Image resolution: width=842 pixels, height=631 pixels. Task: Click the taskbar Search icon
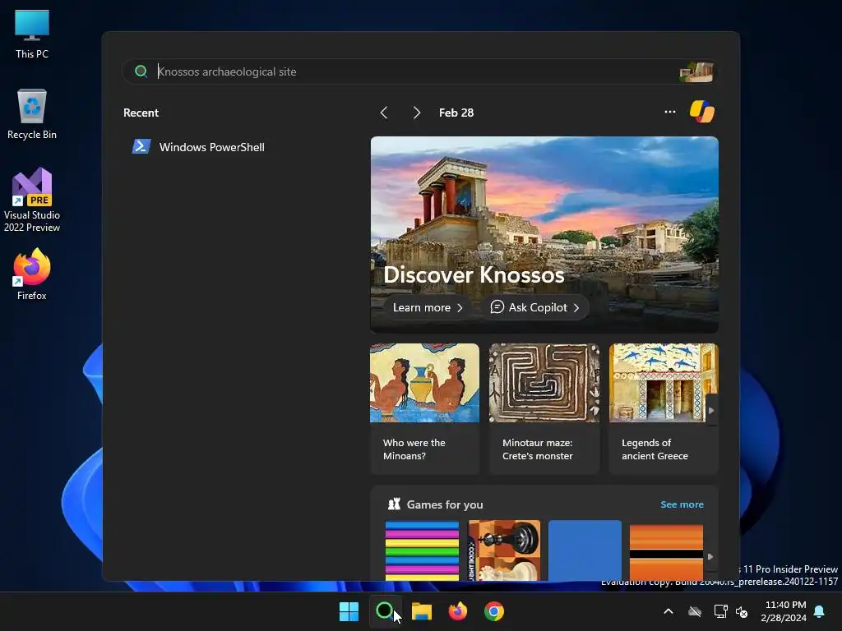click(385, 611)
